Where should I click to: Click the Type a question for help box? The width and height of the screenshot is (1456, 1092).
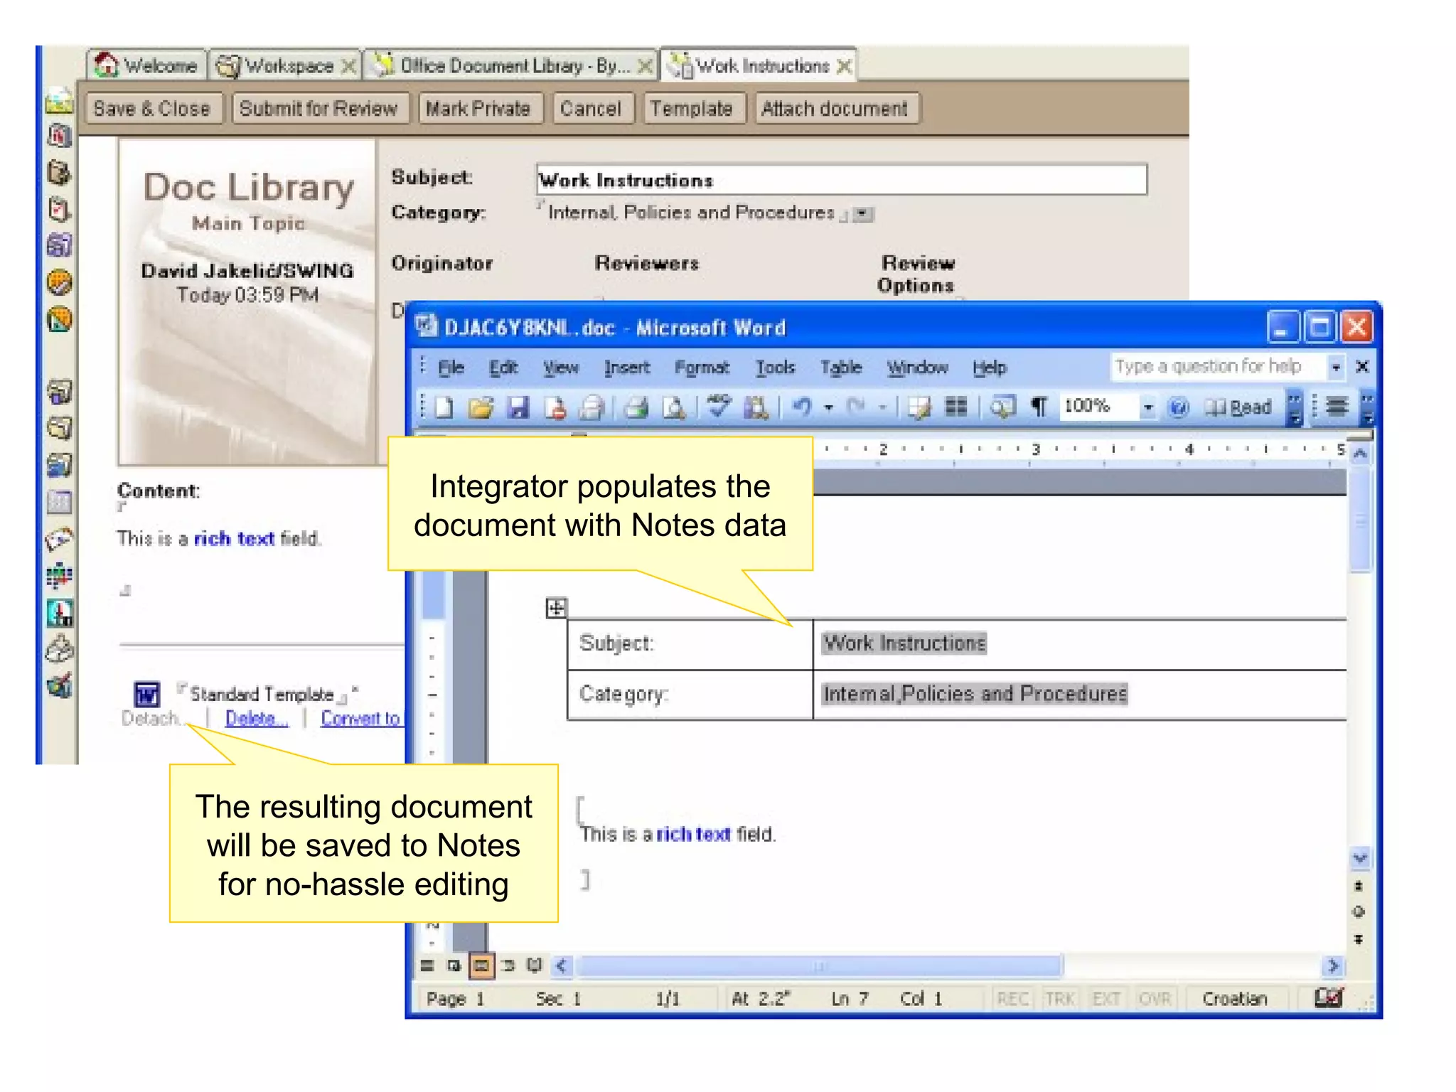(x=1219, y=367)
